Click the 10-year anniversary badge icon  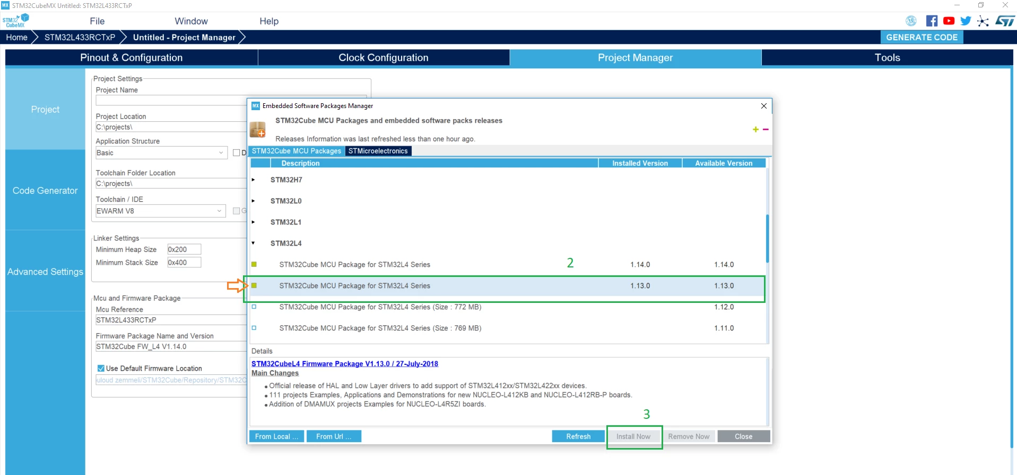[911, 21]
